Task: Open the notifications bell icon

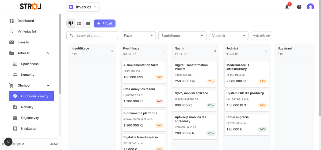Action: pyautogui.click(x=287, y=7)
